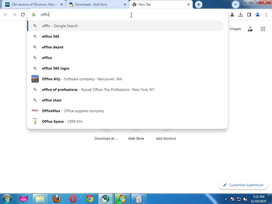272x204 pixels.
Task: Choose the 'office depot' suggestion
Action: coord(126,47)
